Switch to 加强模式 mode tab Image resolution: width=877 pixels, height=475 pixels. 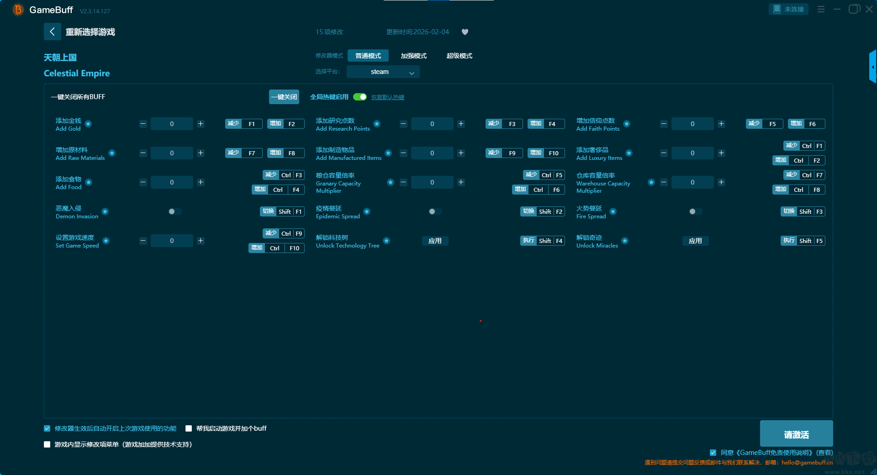coord(413,56)
